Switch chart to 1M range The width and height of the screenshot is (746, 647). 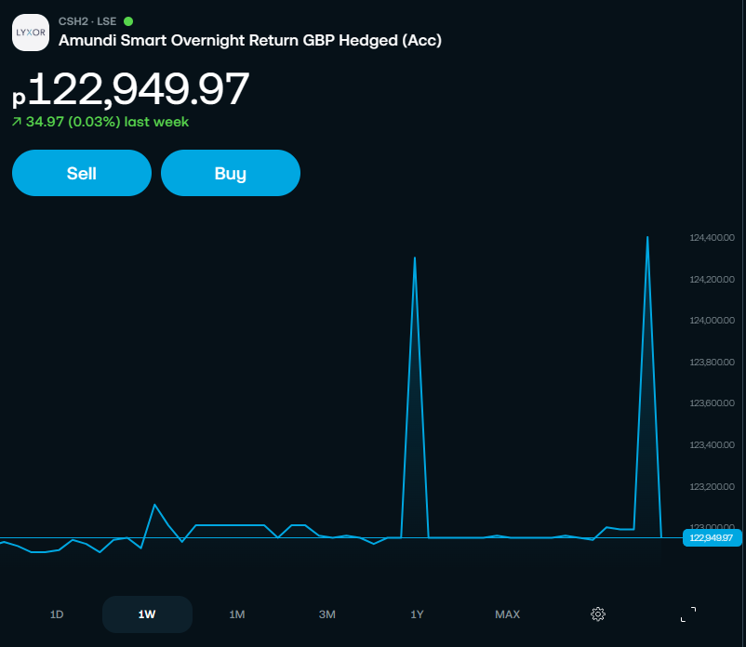pyautogui.click(x=237, y=614)
